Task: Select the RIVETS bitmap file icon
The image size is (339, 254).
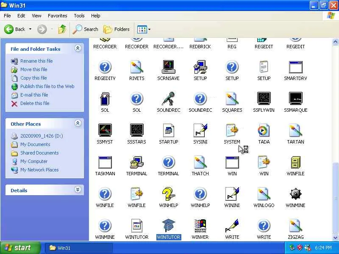Action: pos(136,67)
